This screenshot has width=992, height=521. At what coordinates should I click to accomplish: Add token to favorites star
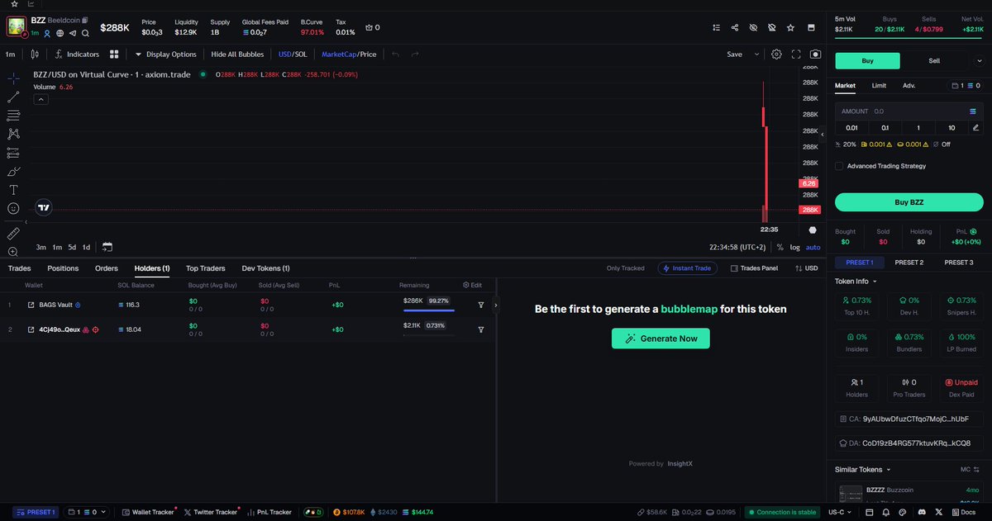[791, 27]
